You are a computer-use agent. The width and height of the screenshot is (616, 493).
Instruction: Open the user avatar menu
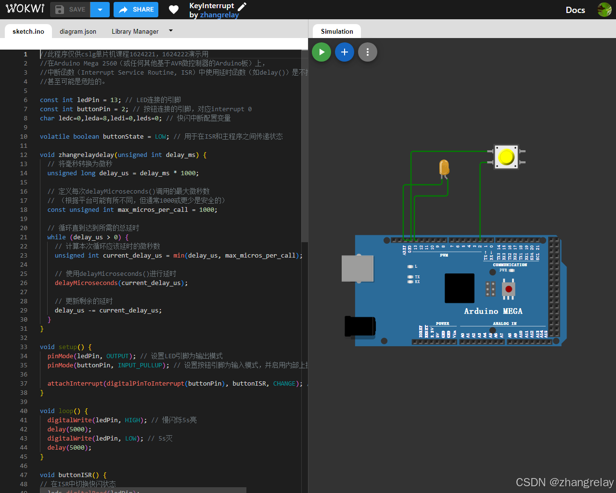tap(604, 10)
